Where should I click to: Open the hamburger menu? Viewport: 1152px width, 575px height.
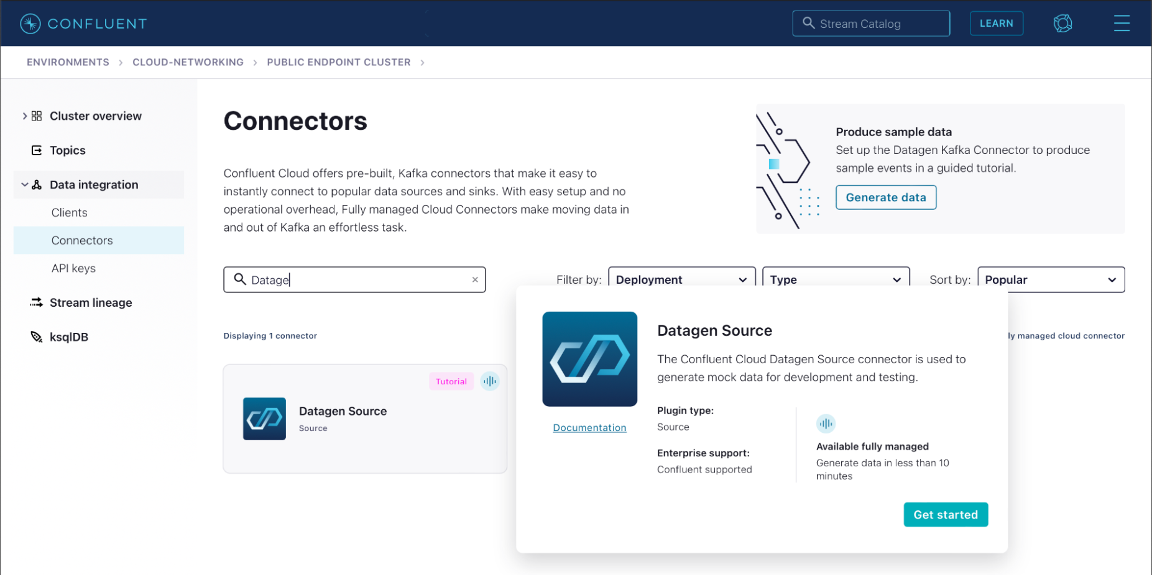pos(1122,24)
